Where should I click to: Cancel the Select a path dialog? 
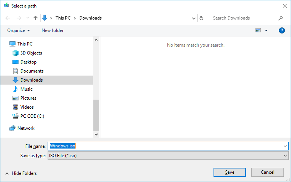click(x=268, y=172)
